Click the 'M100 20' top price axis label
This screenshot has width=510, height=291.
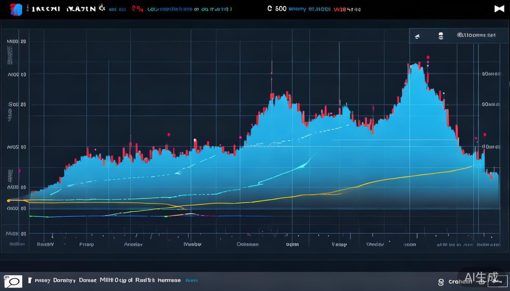(x=16, y=42)
